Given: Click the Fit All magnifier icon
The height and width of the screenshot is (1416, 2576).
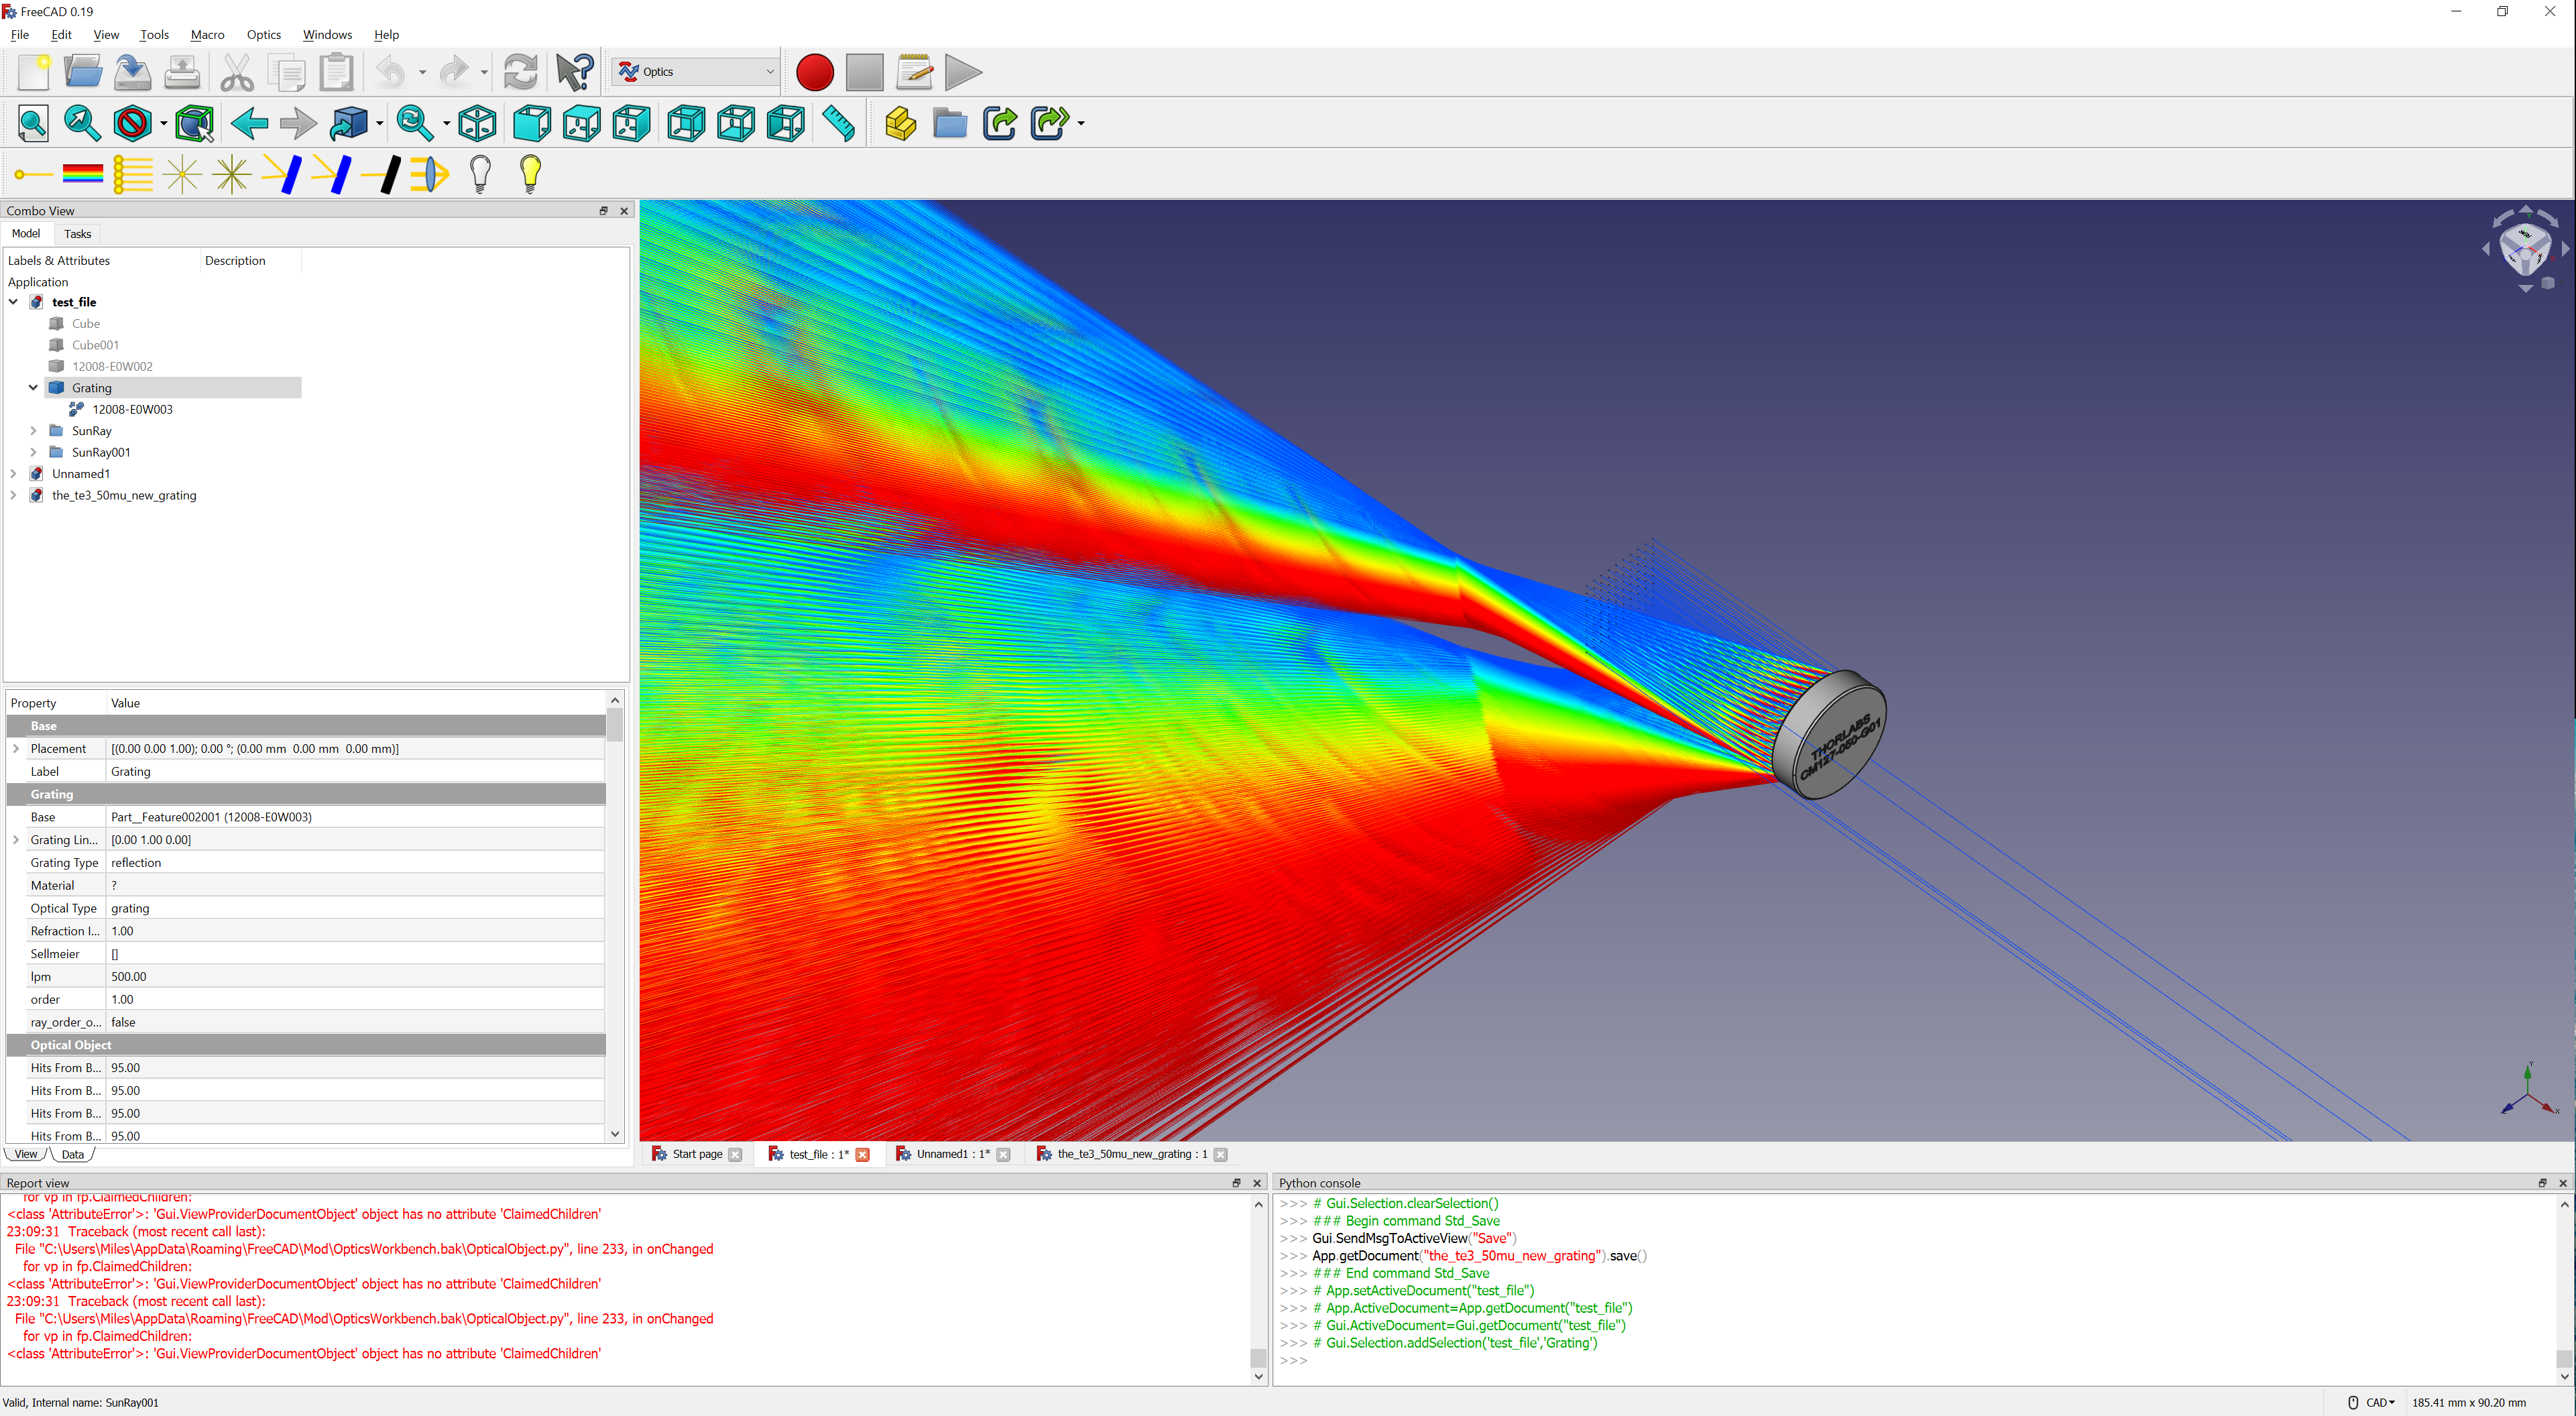Looking at the screenshot, I should pyautogui.click(x=33, y=123).
